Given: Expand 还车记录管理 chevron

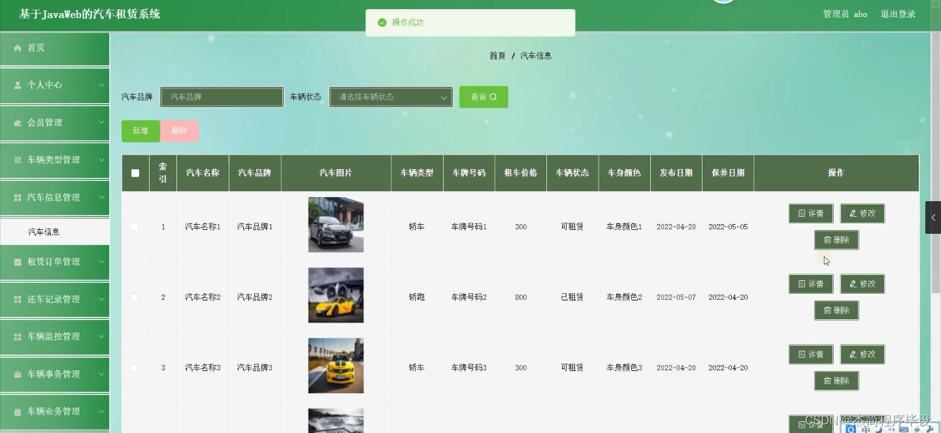Looking at the screenshot, I should [101, 299].
